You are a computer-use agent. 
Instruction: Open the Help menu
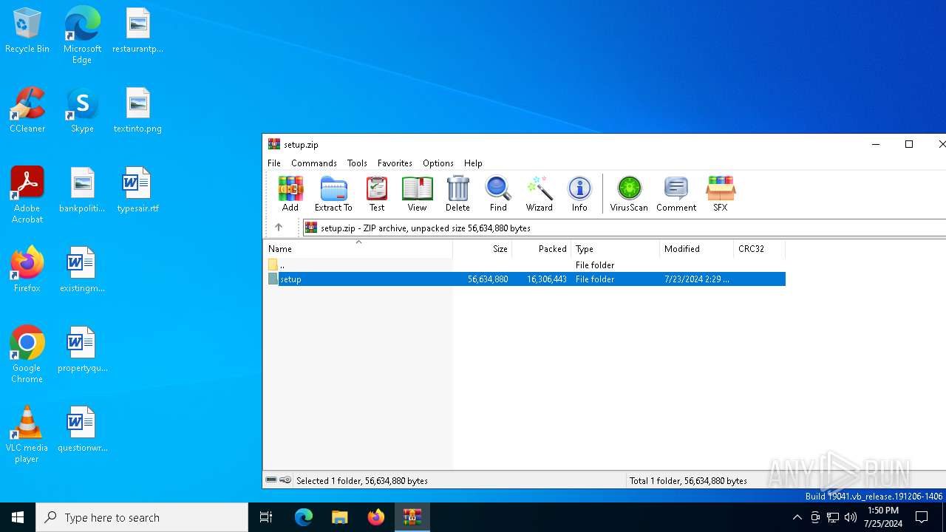(x=473, y=163)
